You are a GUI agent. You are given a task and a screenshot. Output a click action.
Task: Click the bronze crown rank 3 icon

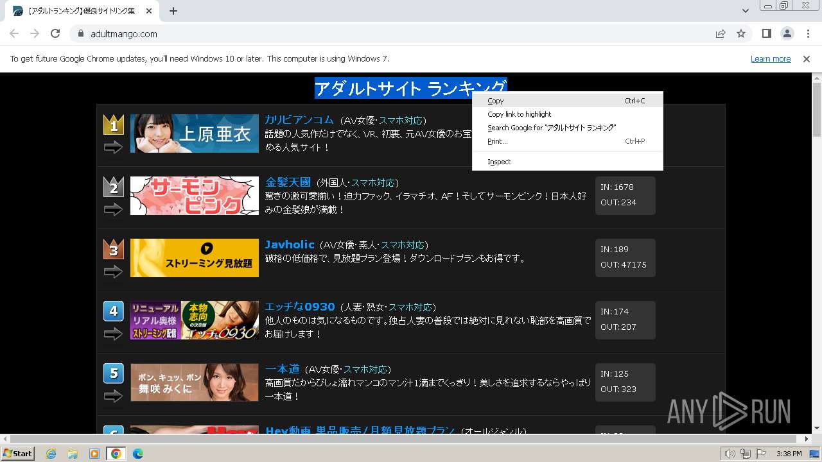(x=114, y=249)
